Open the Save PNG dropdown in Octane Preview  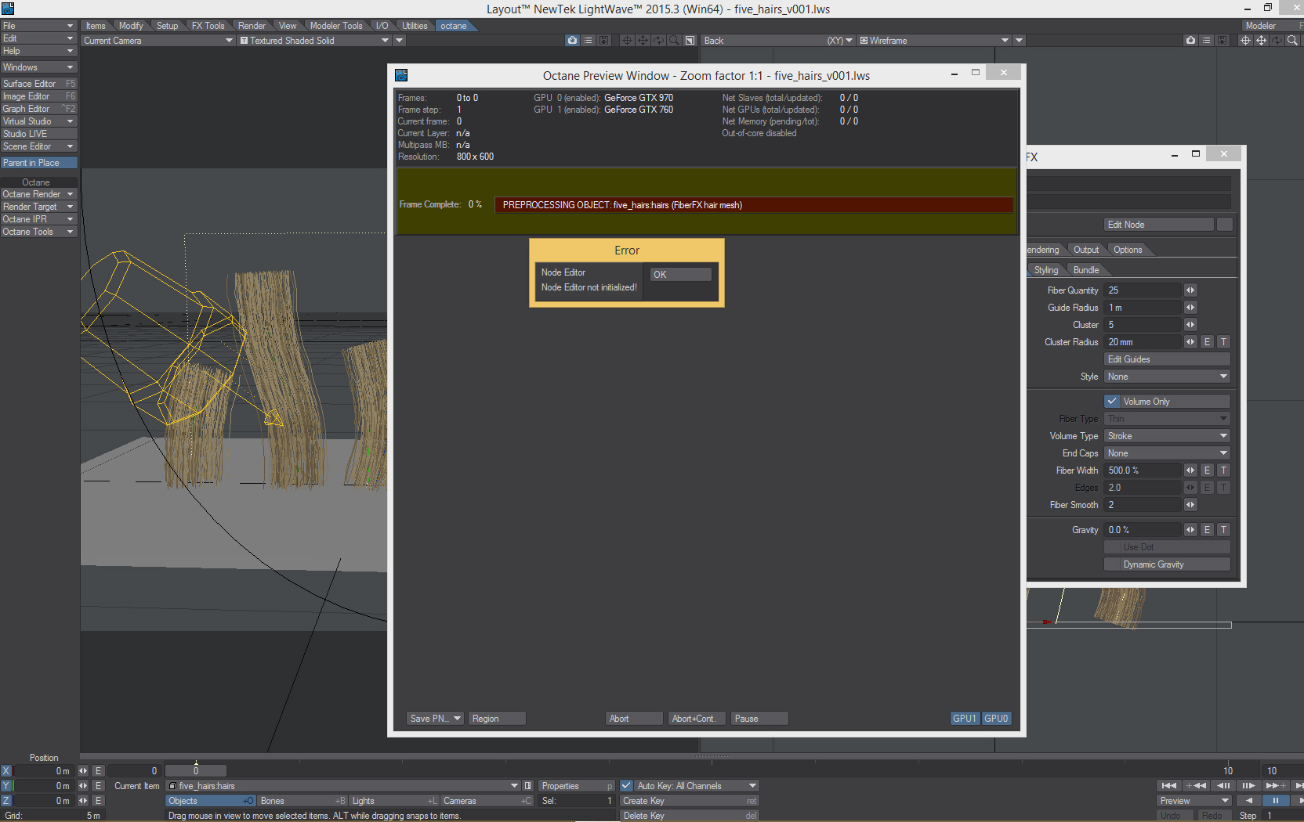[x=436, y=719]
